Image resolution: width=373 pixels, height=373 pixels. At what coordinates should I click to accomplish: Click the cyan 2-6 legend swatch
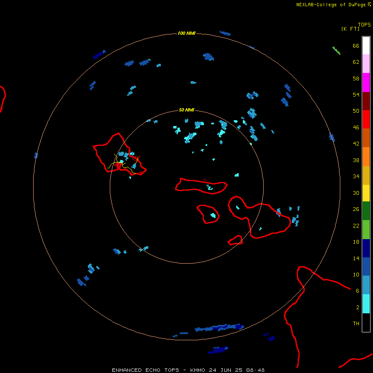tap(366, 304)
